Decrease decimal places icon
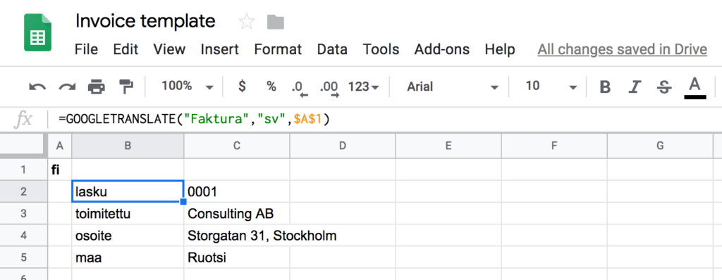 click(300, 88)
